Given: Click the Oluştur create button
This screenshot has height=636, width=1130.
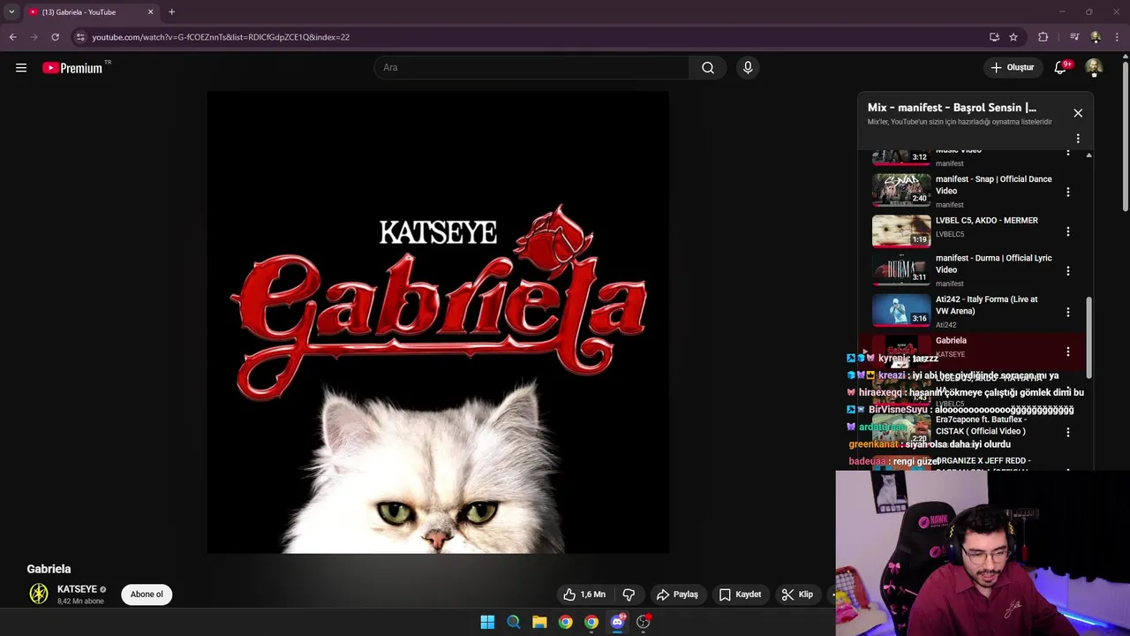Looking at the screenshot, I should [1012, 68].
